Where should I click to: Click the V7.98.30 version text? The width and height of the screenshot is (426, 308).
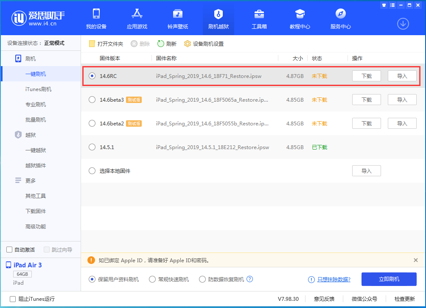click(288, 299)
